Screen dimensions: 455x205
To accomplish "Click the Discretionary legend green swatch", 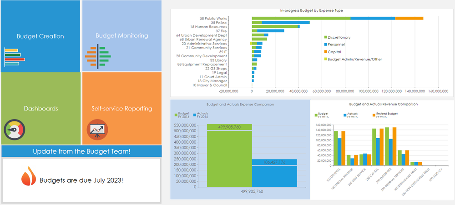I will click(326, 37).
